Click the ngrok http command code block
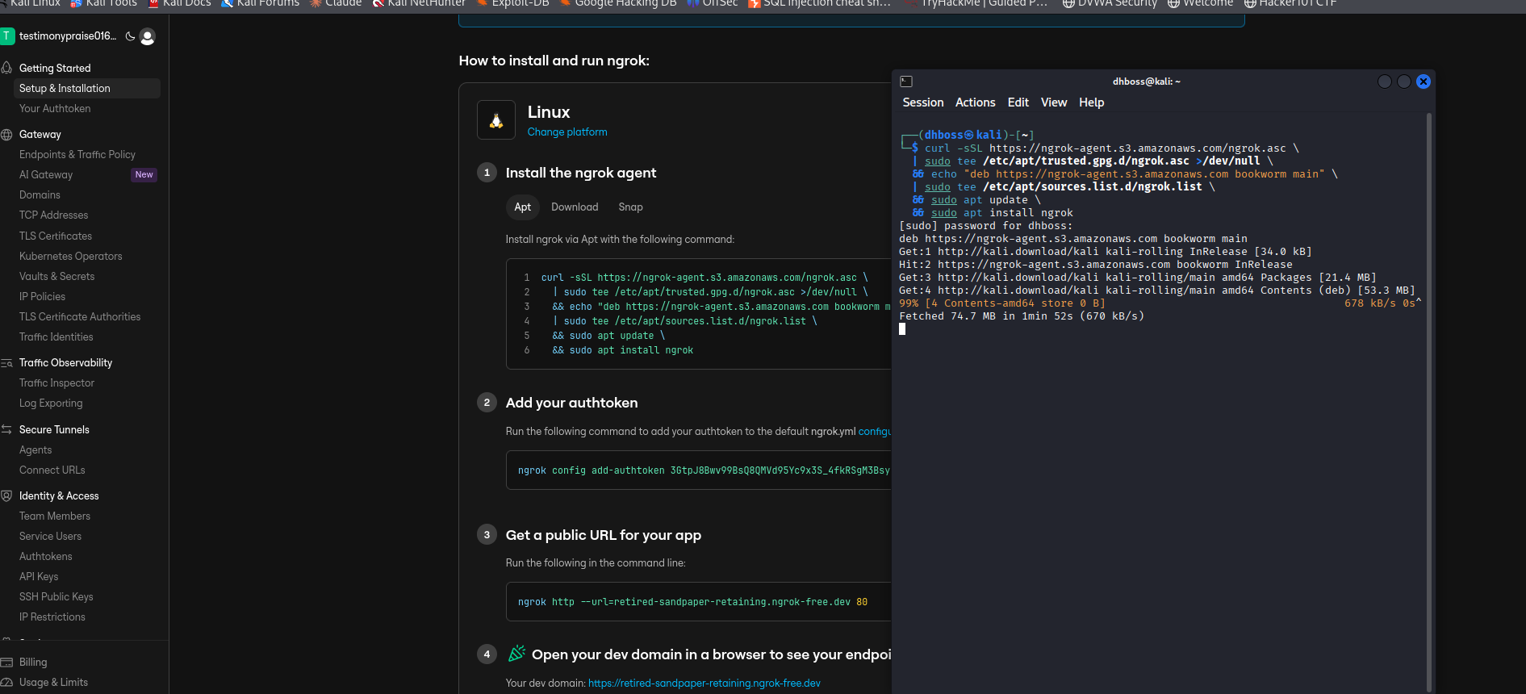 (x=699, y=602)
